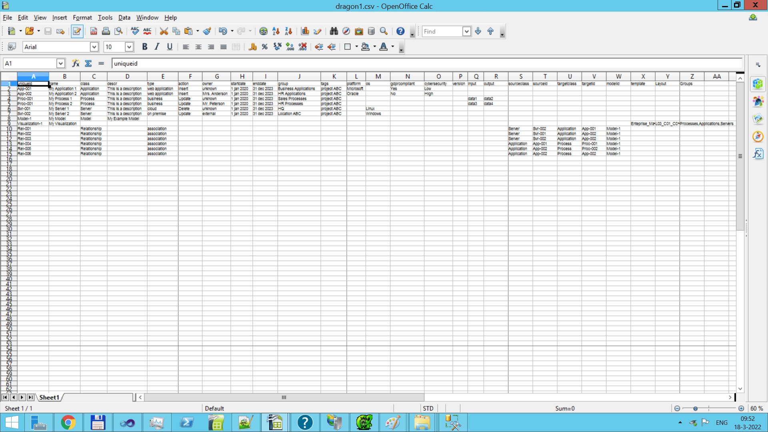Click the Function Wizard icon
Viewport: 768px width, 432px height.
pos(76,63)
